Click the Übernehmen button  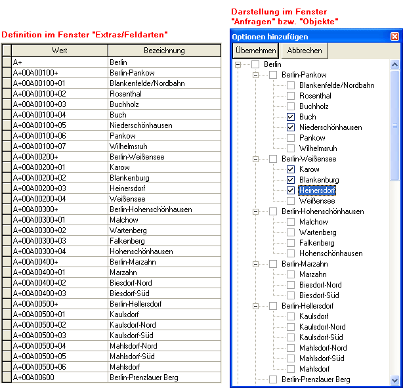click(x=255, y=51)
